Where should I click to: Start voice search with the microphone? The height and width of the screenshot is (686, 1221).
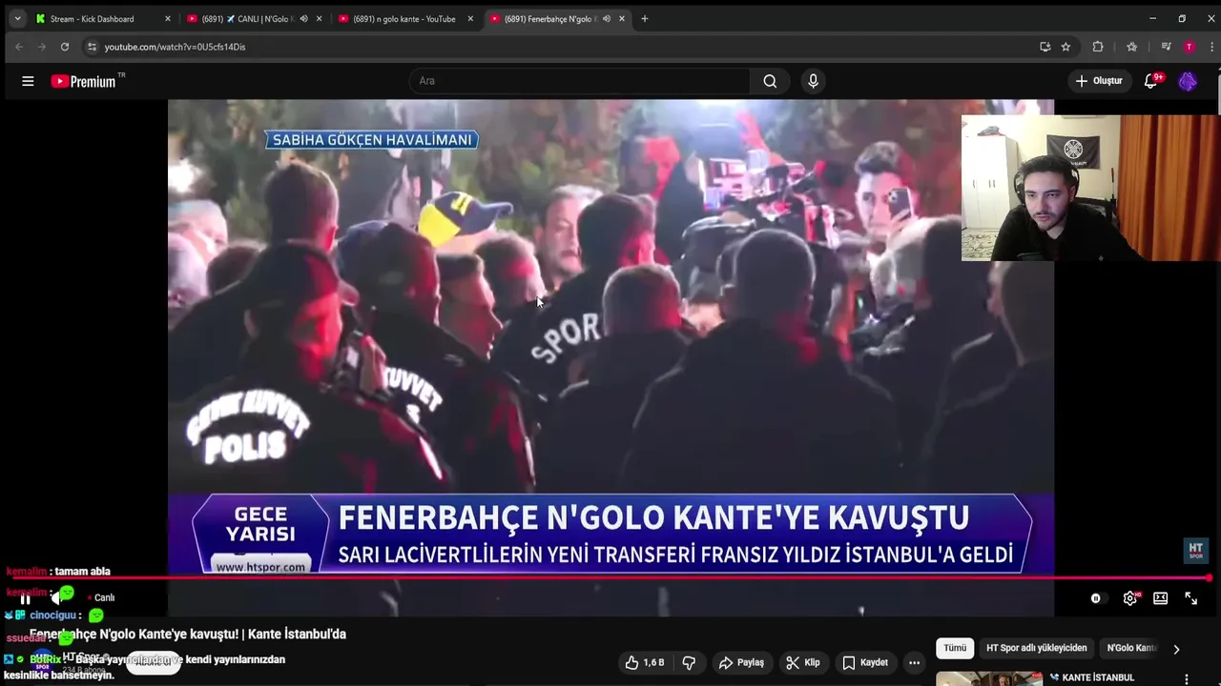click(x=813, y=81)
